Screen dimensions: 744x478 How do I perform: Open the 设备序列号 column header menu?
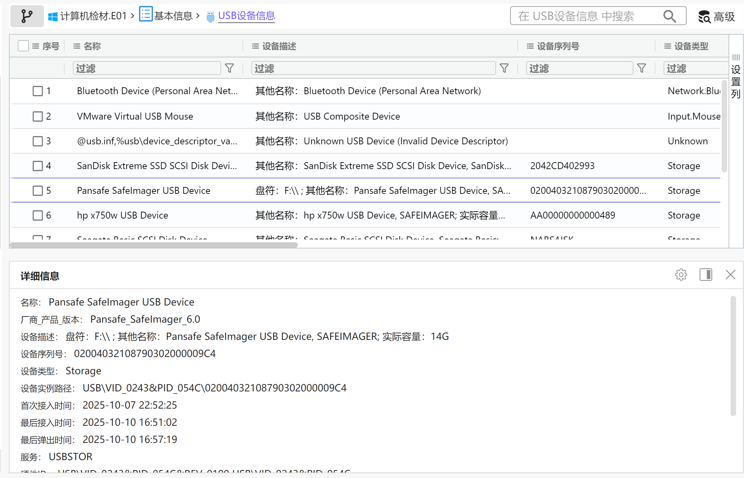(x=530, y=46)
